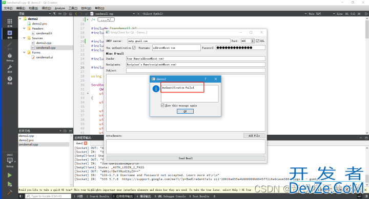Click the filter tree icon in Projects pane
Image resolution: width=369 pixels, height=199 pixels.
pyautogui.click(x=55, y=14)
